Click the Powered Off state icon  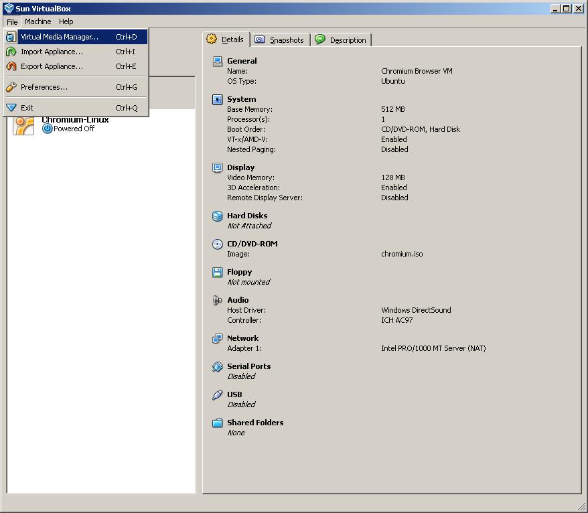tap(47, 129)
